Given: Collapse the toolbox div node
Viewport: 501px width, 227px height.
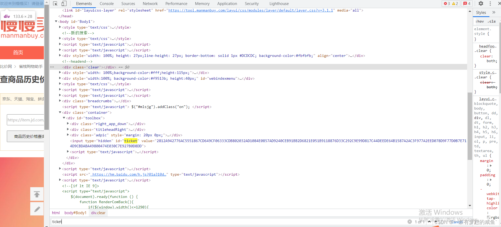Looking at the screenshot, I should coord(64,118).
